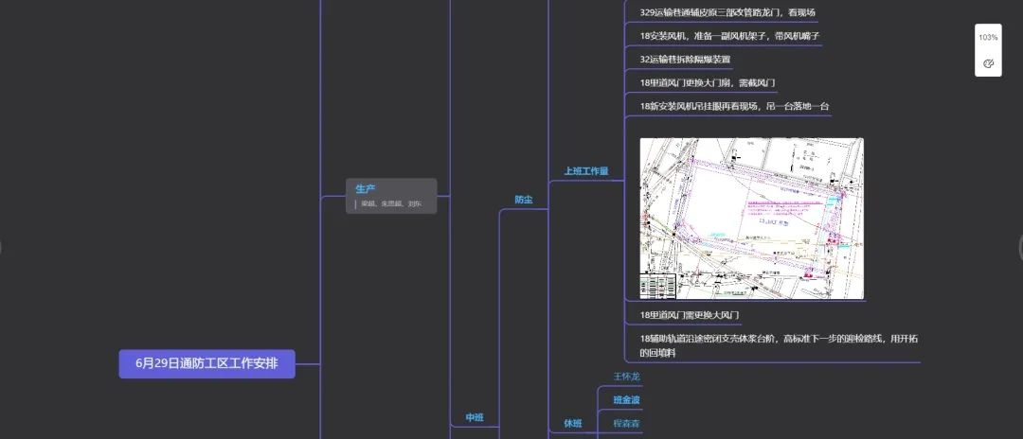Expand the left edge panel handle
Screen dimensions: 1023x439
3,247
